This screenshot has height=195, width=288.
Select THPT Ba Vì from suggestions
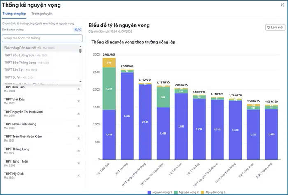[19, 77]
